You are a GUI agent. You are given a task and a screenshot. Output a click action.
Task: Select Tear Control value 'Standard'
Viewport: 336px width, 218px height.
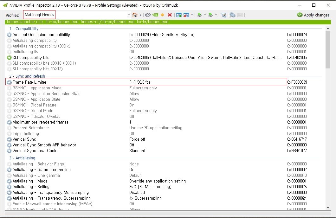click(137, 151)
